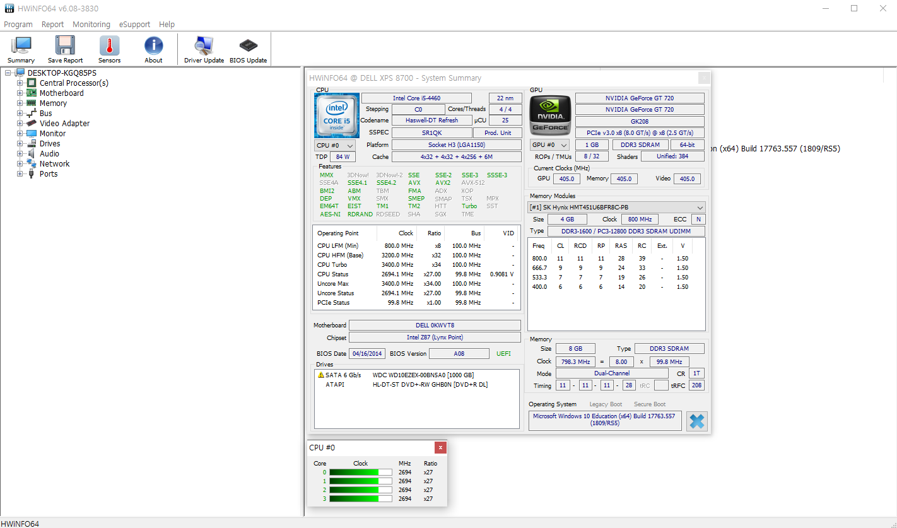897x528 pixels.
Task: Click the Socket H3 (LGA1150) platform field
Action: [457, 144]
